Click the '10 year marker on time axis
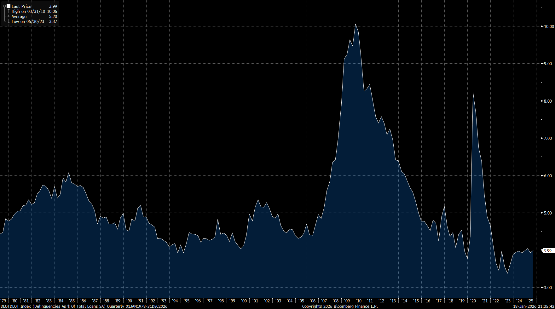Image resolution: width=555 pixels, height=309 pixels. [x=359, y=301]
